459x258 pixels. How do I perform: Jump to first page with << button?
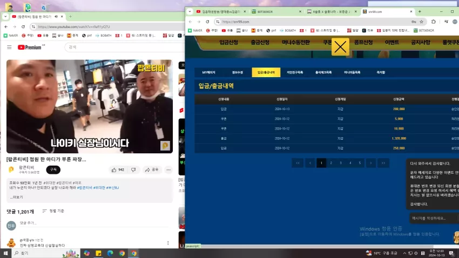(298, 163)
